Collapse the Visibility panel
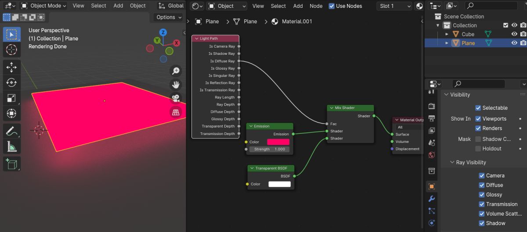Viewport: 527px width, 232px height. pyautogui.click(x=447, y=95)
